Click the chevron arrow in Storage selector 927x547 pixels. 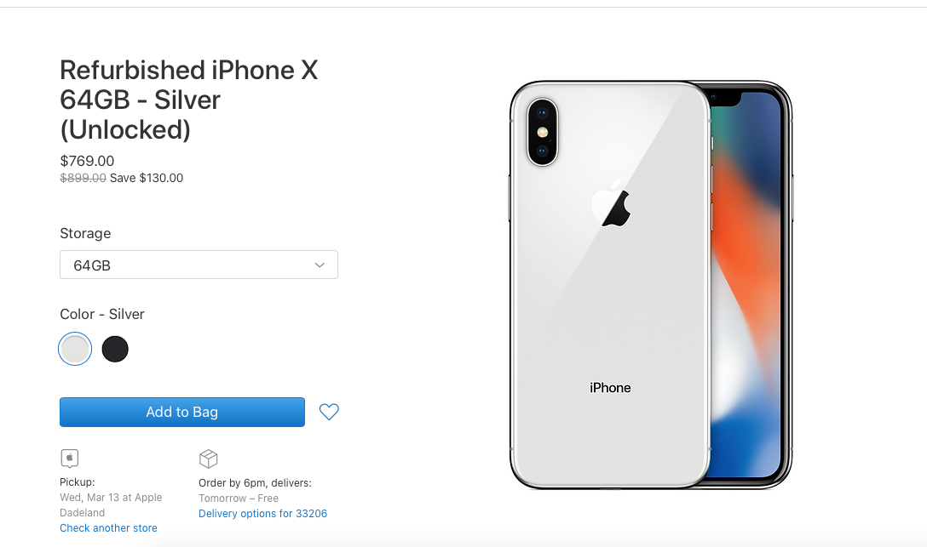click(x=320, y=265)
